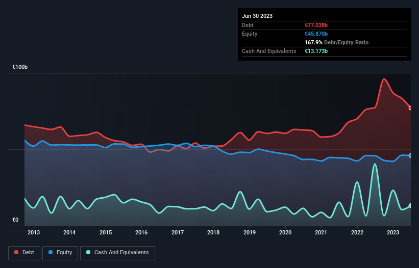Select the 2023 x-axis label
The height and width of the screenshot is (268, 419).
coord(393,232)
